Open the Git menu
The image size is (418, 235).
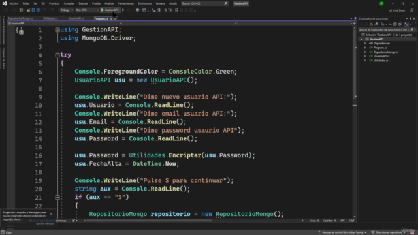tap(43, 3)
